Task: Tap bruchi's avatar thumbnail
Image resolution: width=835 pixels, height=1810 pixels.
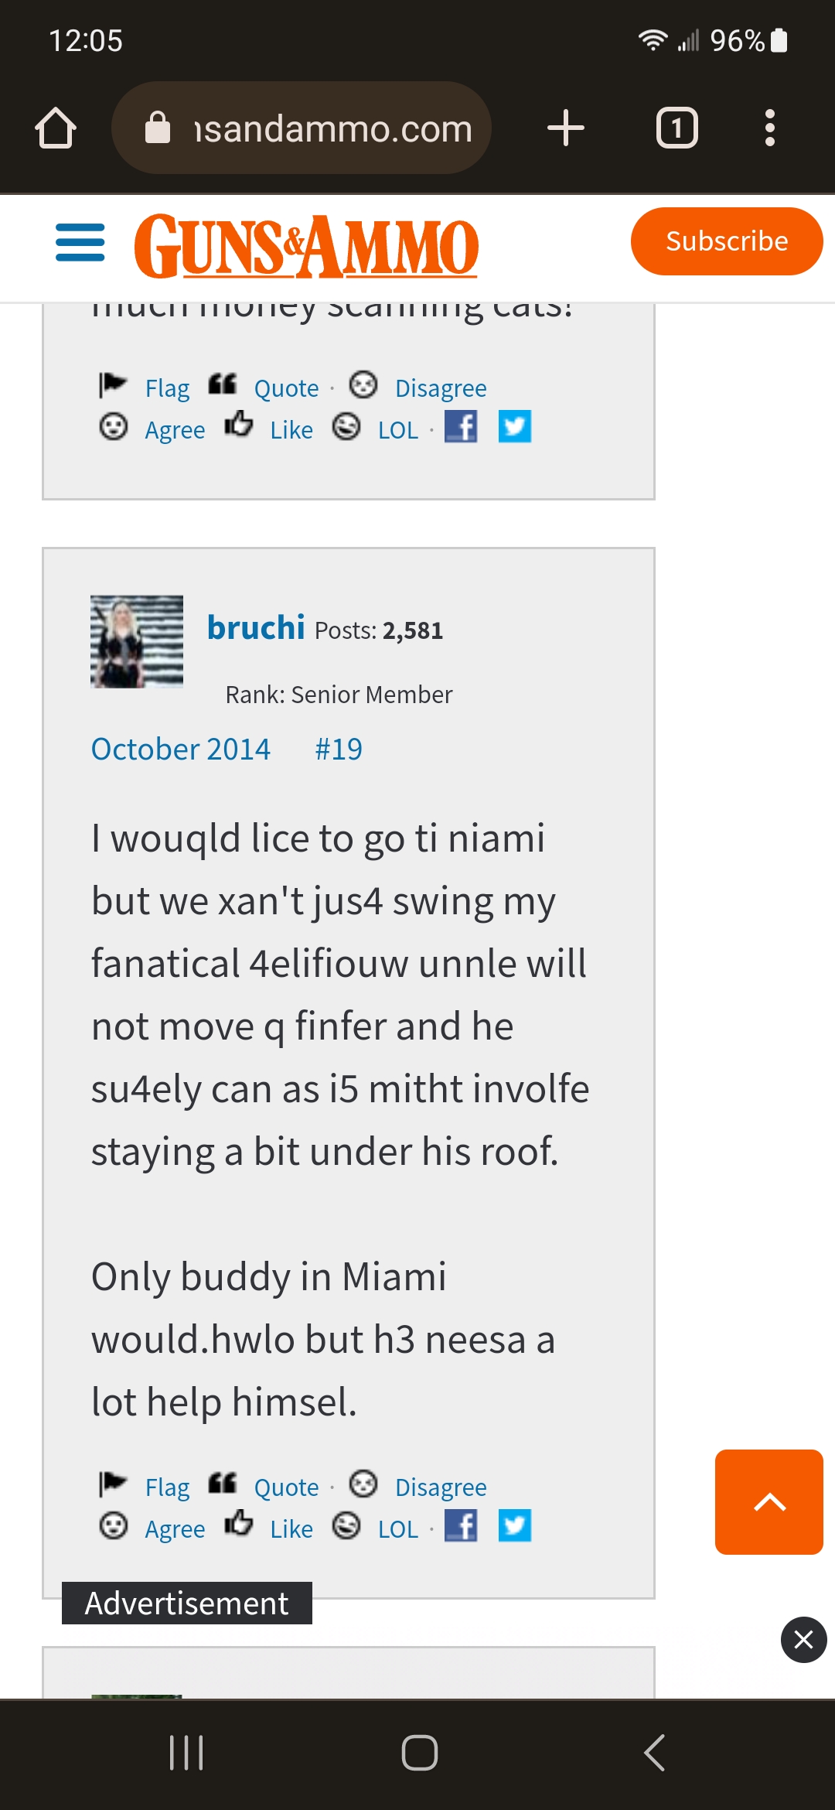Action: coord(137,641)
